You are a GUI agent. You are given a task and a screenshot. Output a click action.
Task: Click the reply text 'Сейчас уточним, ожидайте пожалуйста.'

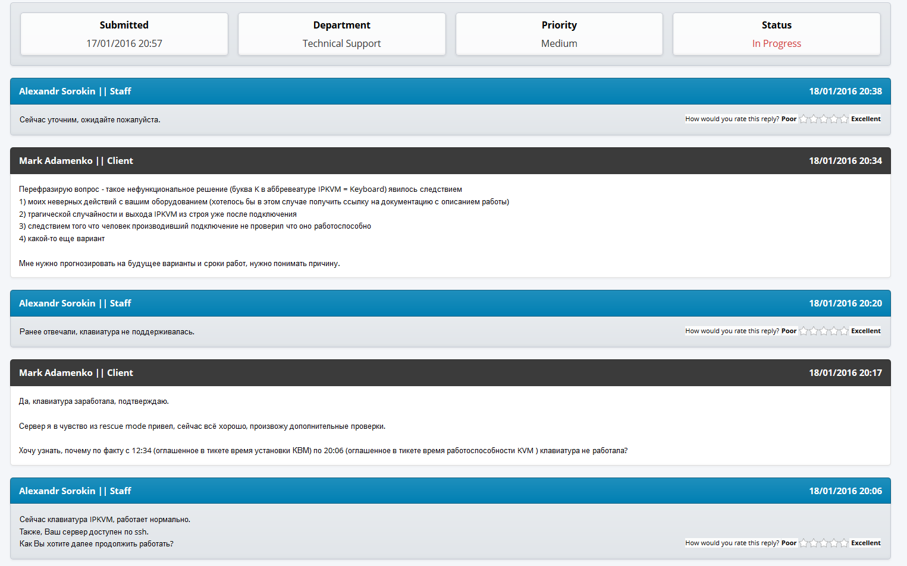[x=90, y=120]
